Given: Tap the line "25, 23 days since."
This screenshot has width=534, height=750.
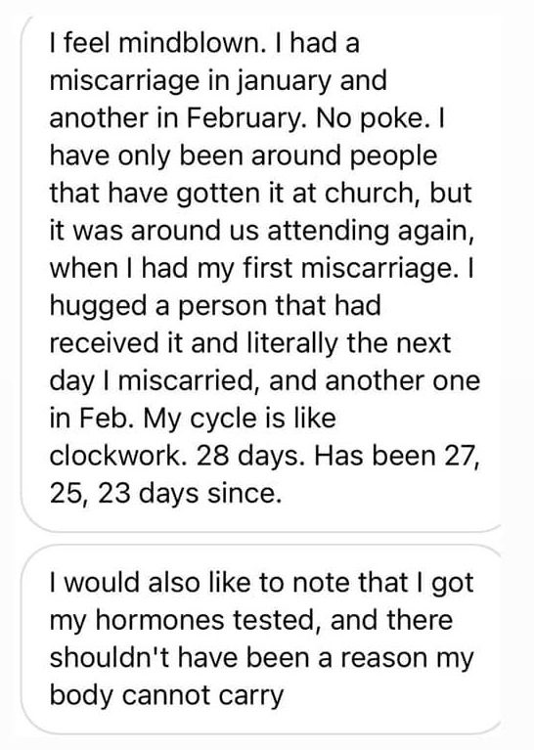Looking at the screenshot, I should pyautogui.click(x=165, y=494).
